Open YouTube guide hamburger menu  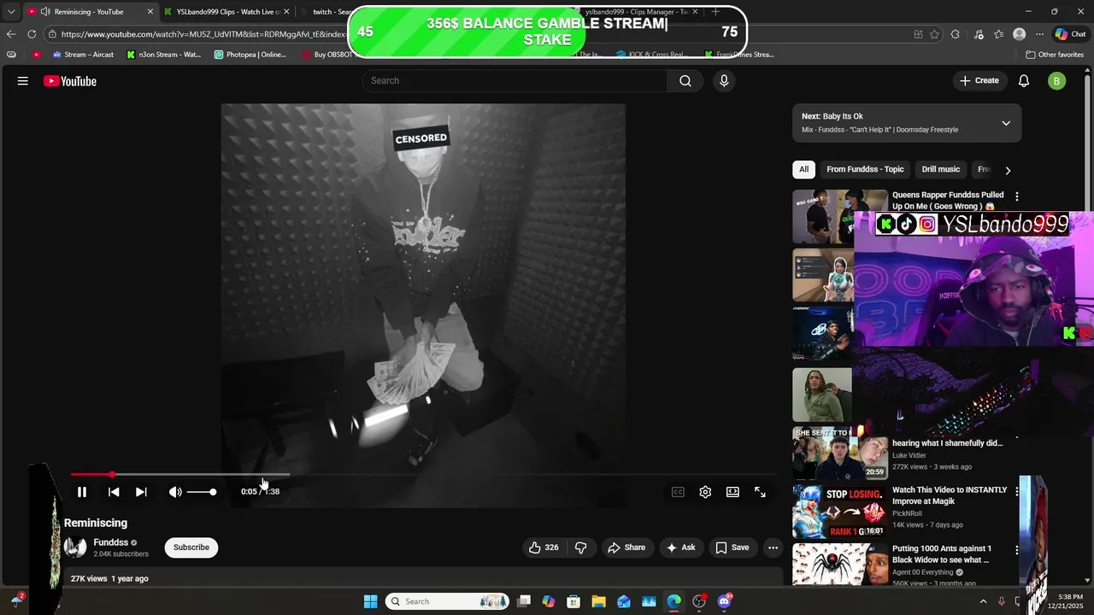pyautogui.click(x=23, y=81)
